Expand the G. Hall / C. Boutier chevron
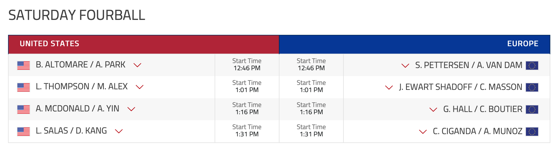 (433, 110)
